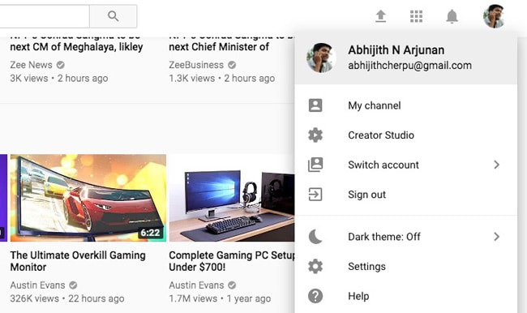527x313 pixels.
Task: Click Abhijith N Arjunan account name
Action: 396,50
